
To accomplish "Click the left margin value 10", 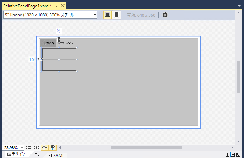I will coord(32,60).
